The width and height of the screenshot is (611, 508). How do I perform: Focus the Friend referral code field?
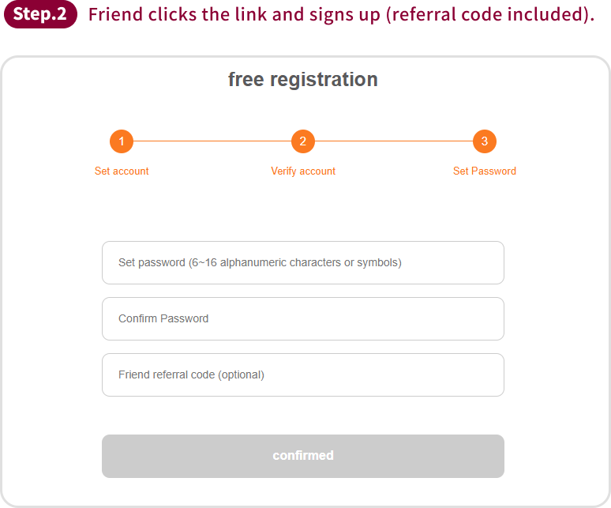303,374
